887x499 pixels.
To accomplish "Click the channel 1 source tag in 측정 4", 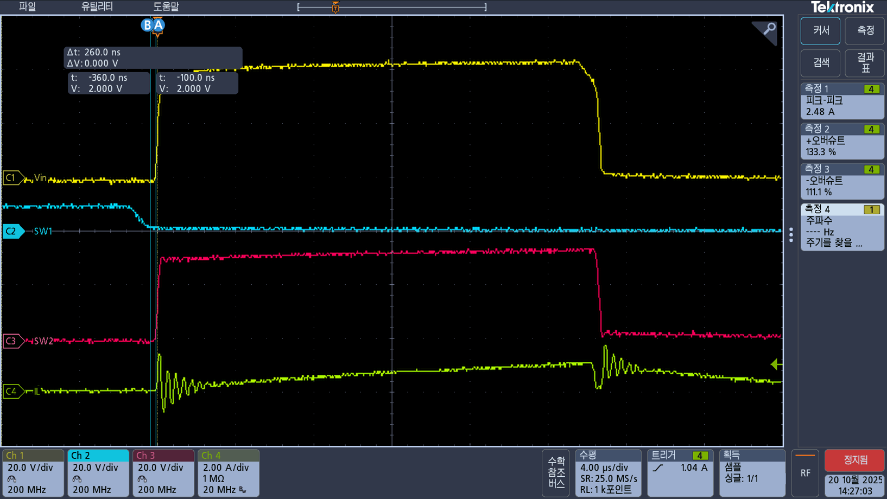I will pyautogui.click(x=871, y=209).
